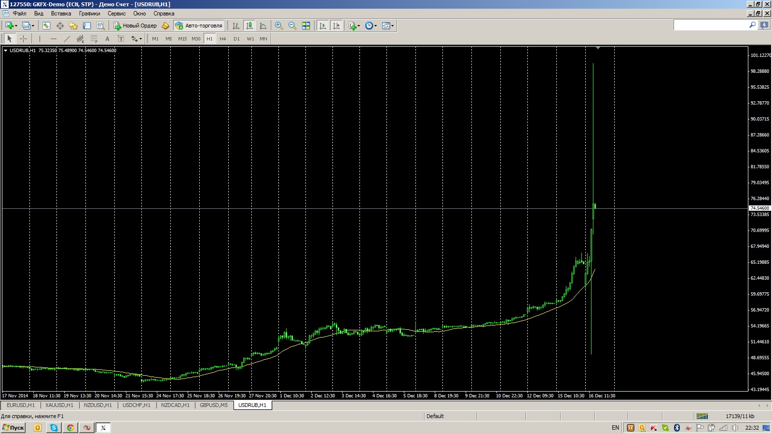Open Skype from the taskbar
The image size is (772, 434).
tap(54, 427)
